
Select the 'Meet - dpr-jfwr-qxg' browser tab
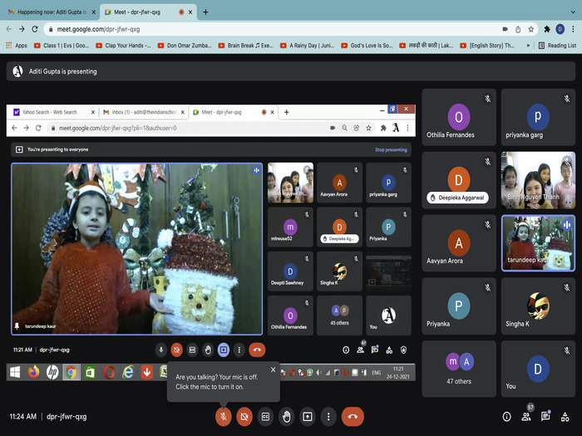(x=149, y=12)
